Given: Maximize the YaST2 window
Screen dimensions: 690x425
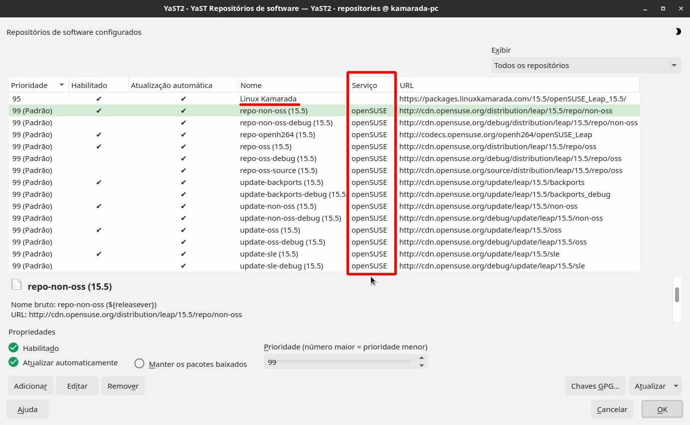Looking at the screenshot, I should (x=663, y=8).
